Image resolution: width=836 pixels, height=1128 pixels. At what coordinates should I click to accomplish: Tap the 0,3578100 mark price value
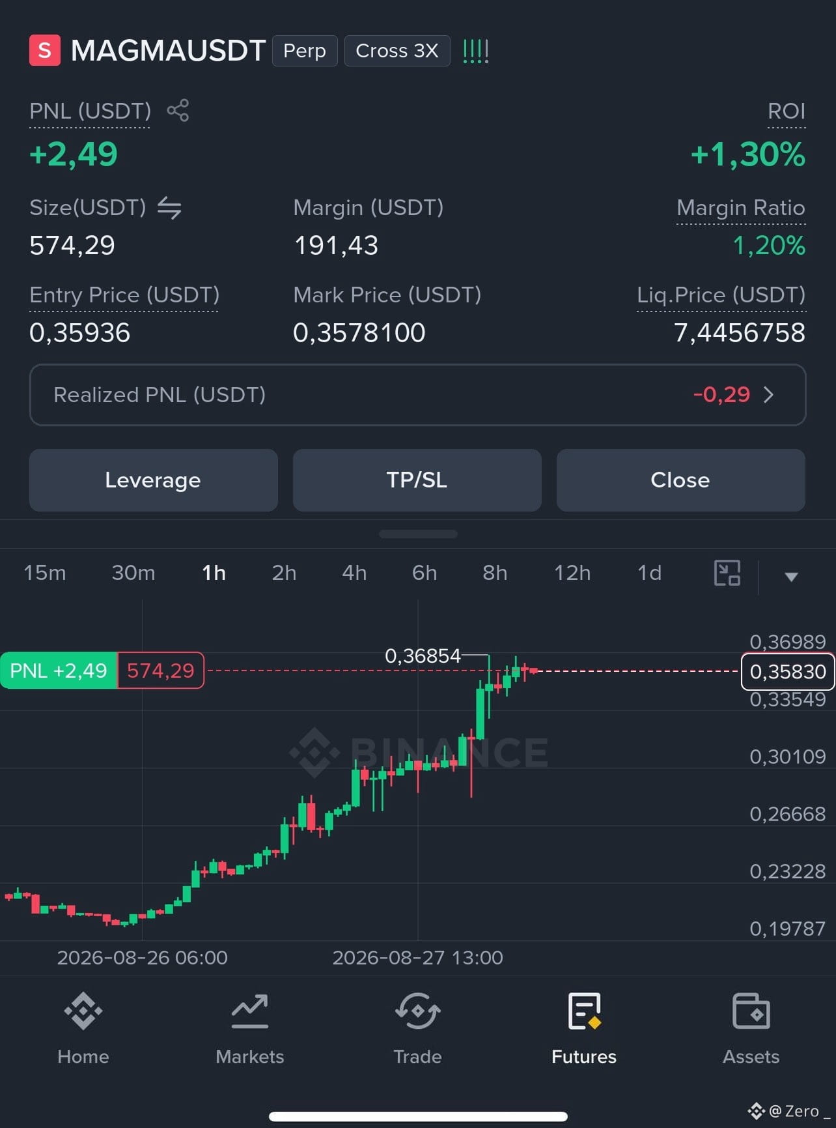click(359, 333)
